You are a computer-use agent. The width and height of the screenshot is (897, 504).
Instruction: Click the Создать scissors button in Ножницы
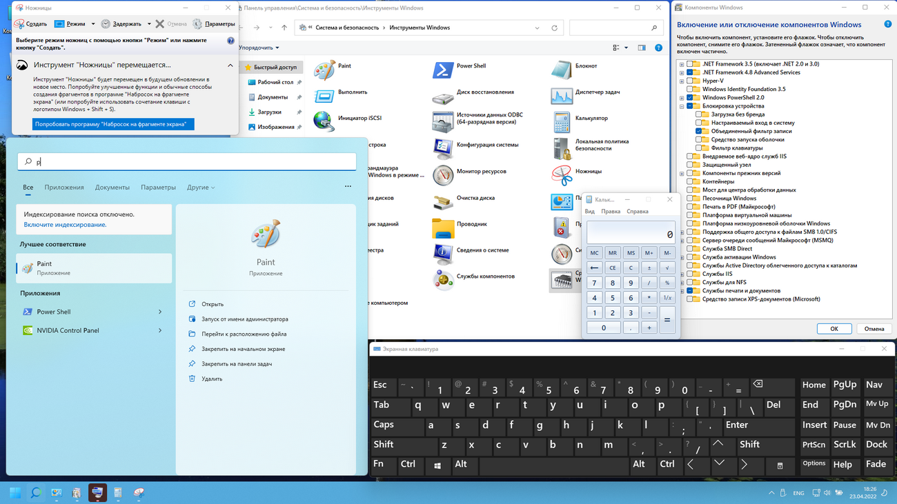[x=31, y=24]
